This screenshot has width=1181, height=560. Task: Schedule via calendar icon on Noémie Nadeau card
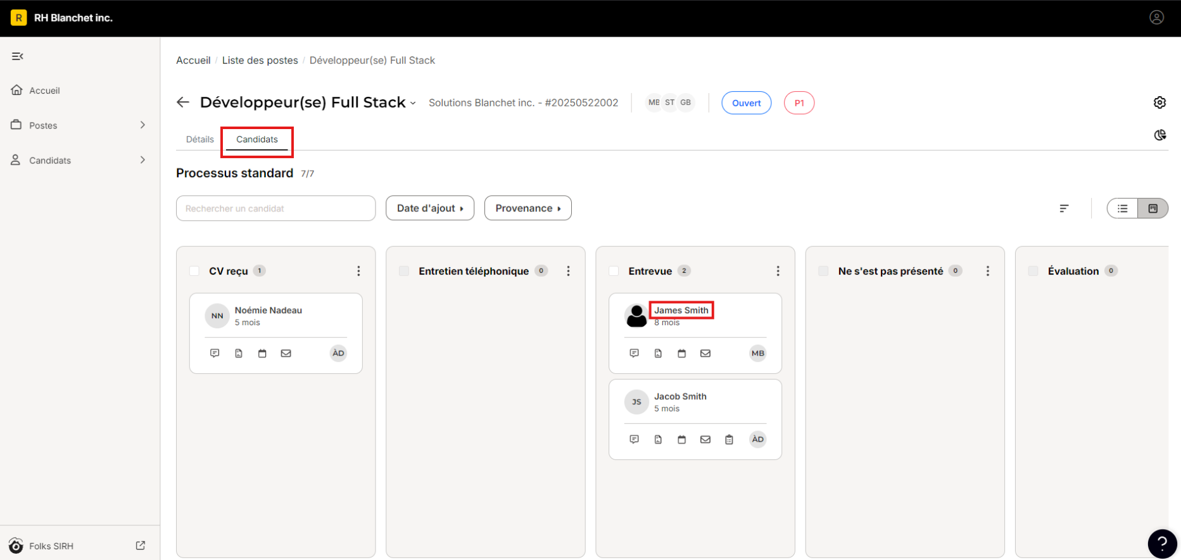click(262, 353)
